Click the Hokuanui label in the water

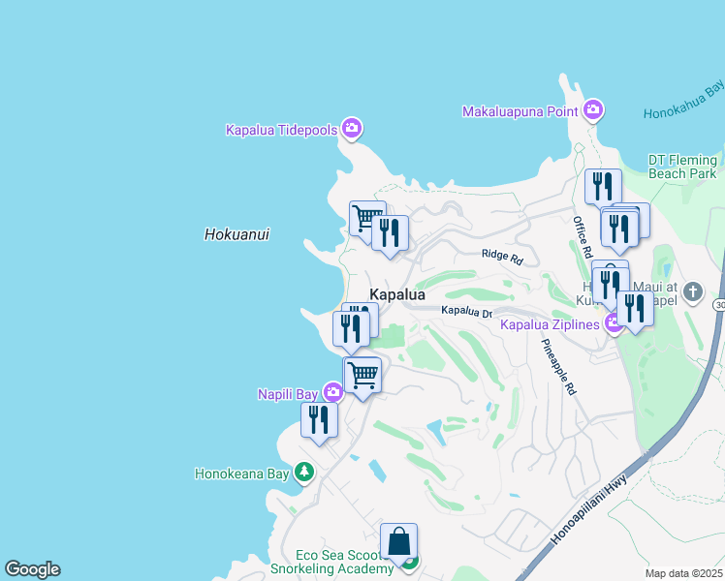236,234
